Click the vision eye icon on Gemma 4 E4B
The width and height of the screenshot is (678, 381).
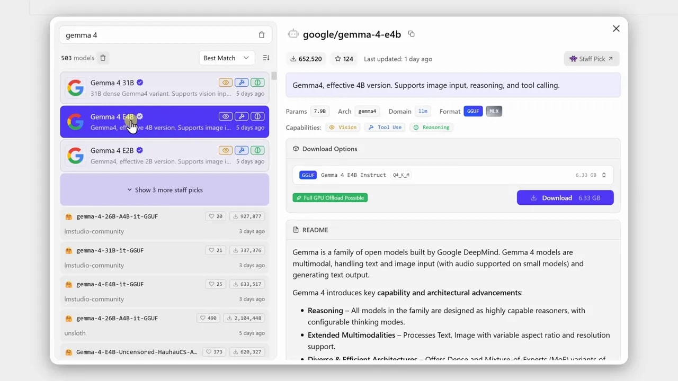point(226,116)
